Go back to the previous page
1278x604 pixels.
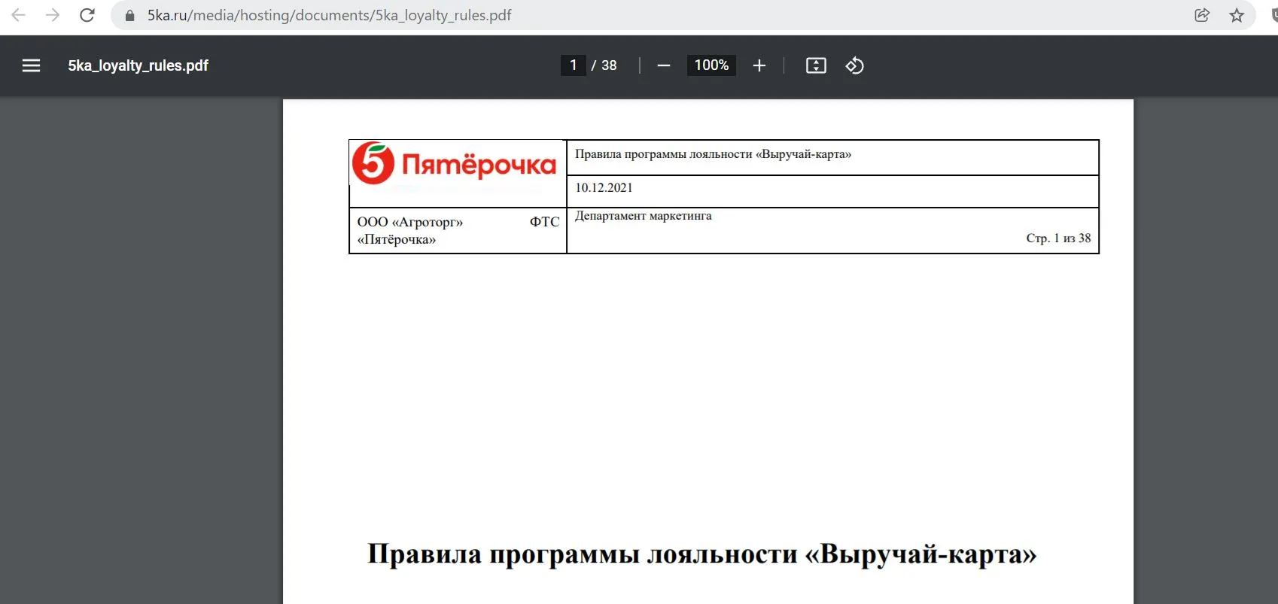pos(19,15)
